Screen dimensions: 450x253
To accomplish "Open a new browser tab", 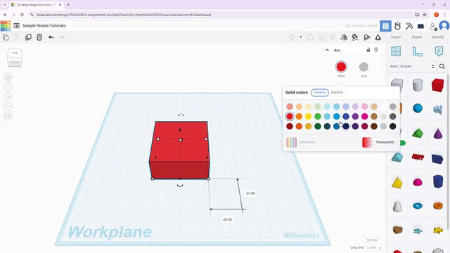I will point(68,5).
